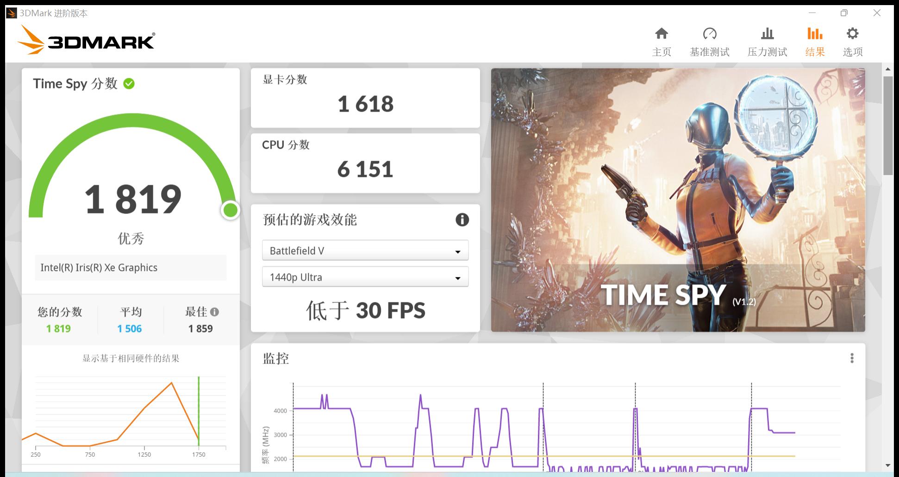Open 选项 options settings

click(852, 42)
